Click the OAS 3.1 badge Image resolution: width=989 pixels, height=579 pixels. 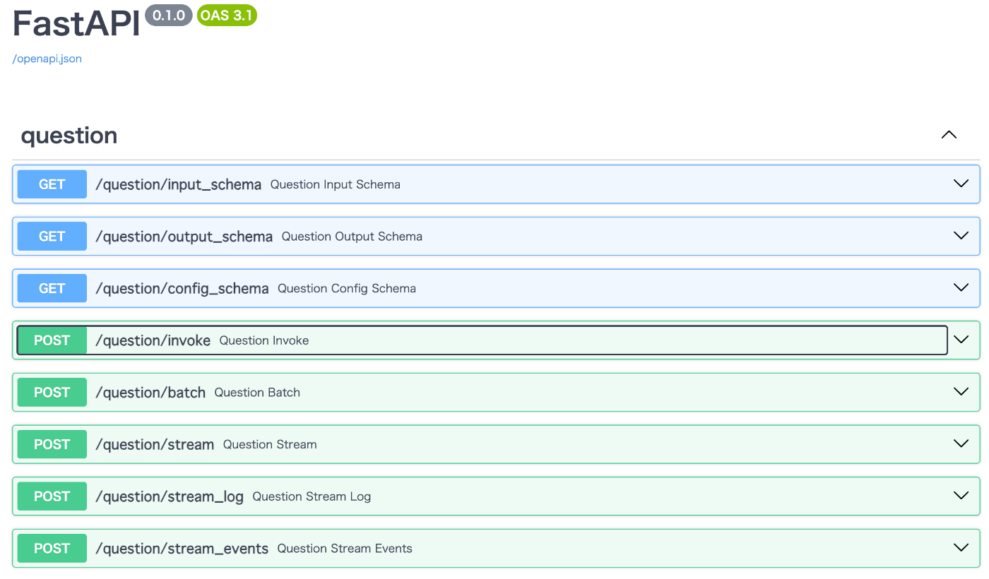click(227, 15)
